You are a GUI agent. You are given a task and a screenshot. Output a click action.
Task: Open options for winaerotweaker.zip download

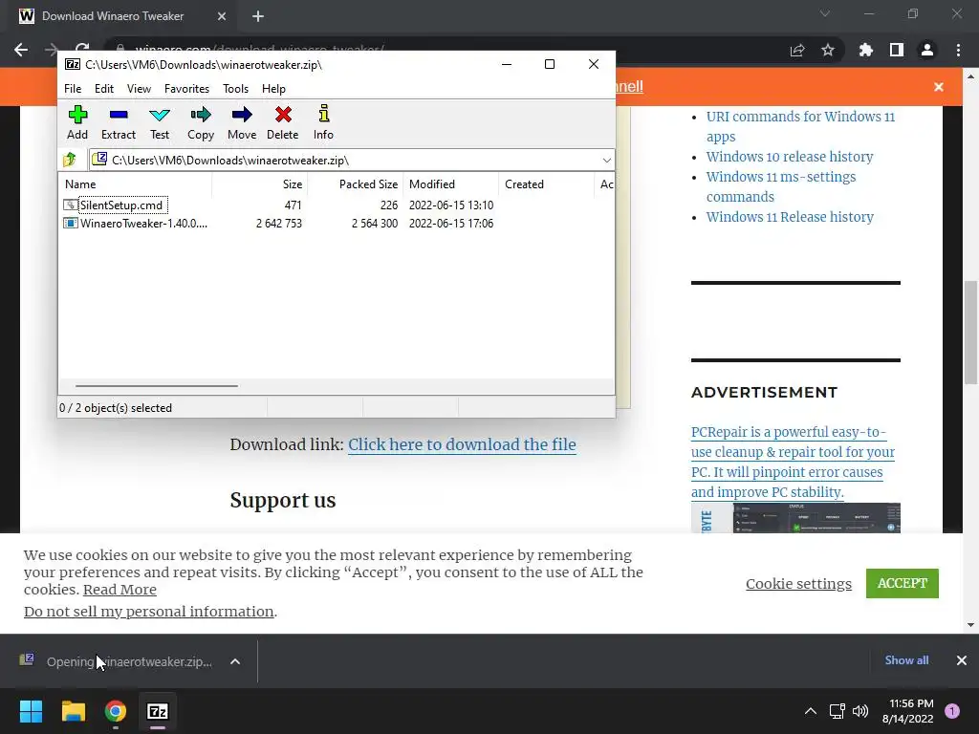click(235, 661)
